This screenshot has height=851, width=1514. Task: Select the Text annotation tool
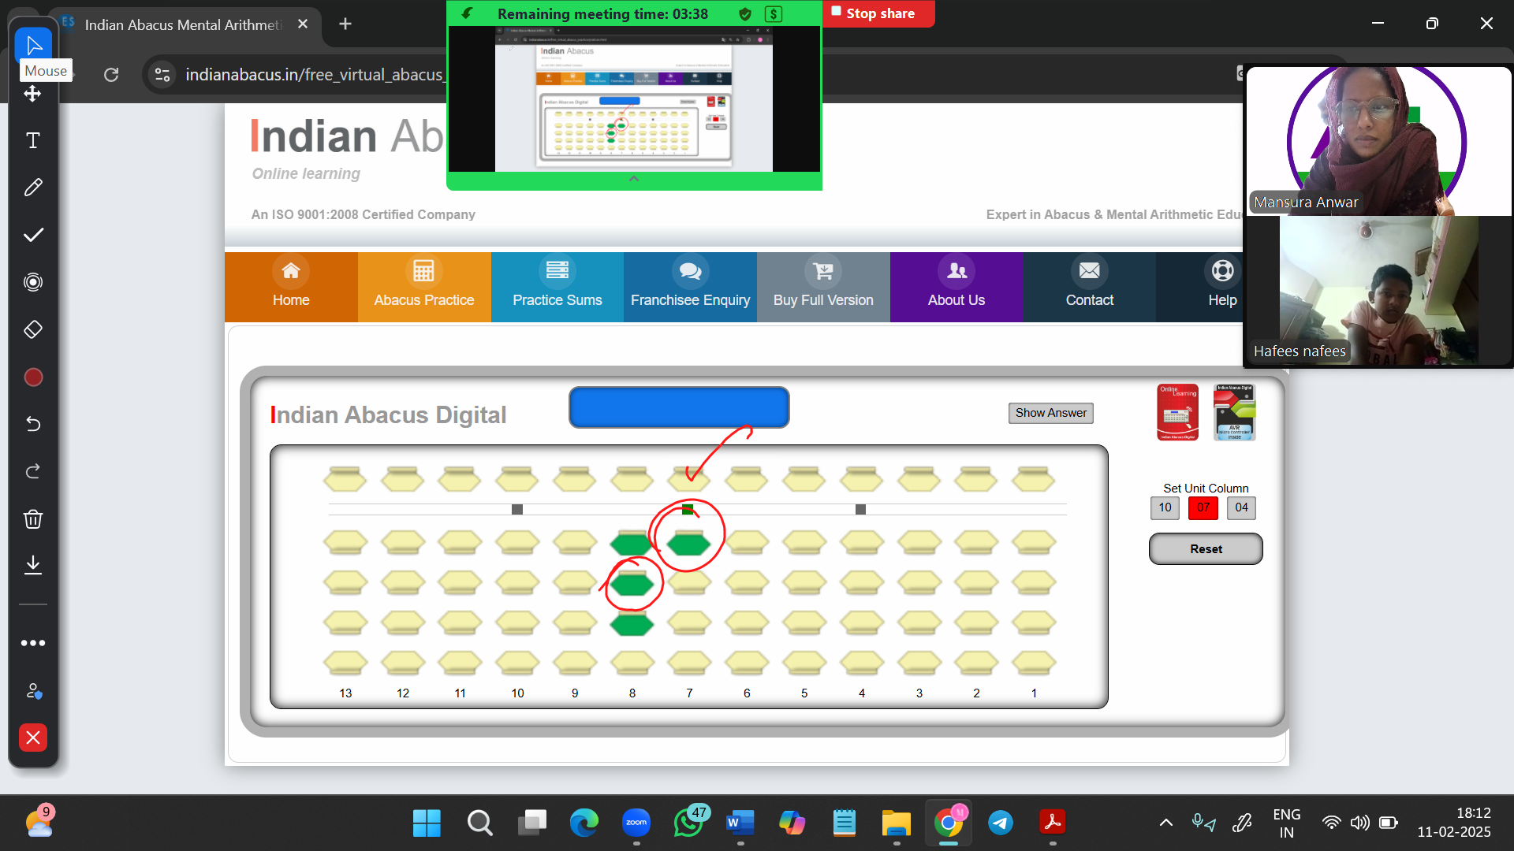point(33,141)
